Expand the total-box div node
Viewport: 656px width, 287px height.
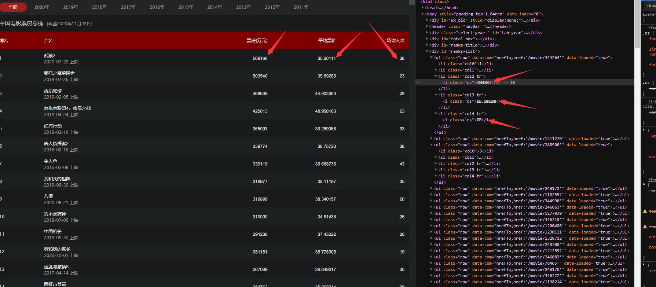[427, 39]
